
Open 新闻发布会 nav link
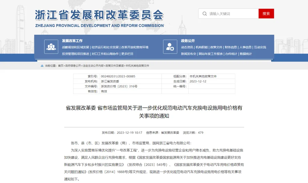click(x=189, y=54)
